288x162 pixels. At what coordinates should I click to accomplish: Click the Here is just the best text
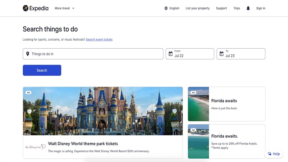tap(224, 108)
